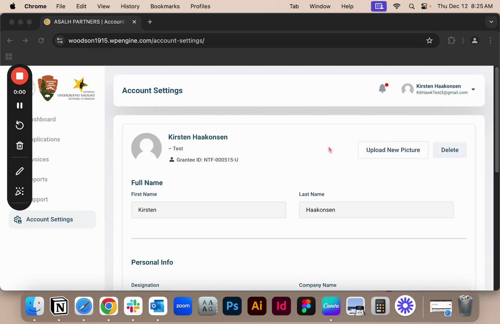The width and height of the screenshot is (500, 324).
Task: Stop the screen recording with red button
Action: [x=20, y=76]
